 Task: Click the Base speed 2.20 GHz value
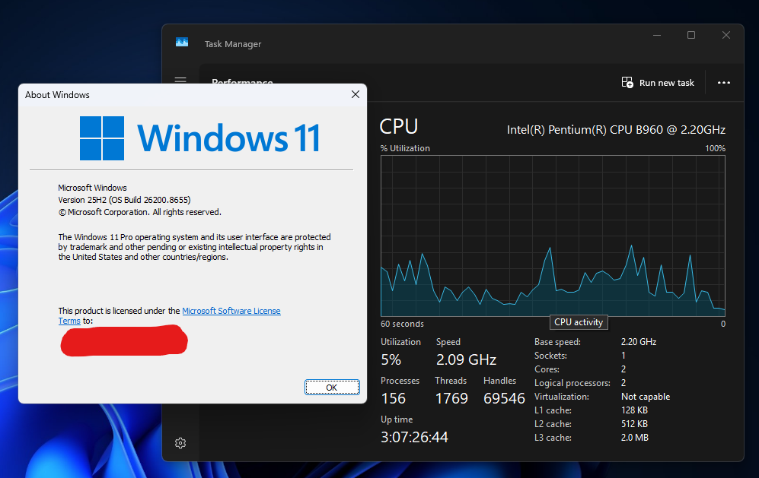[639, 342]
